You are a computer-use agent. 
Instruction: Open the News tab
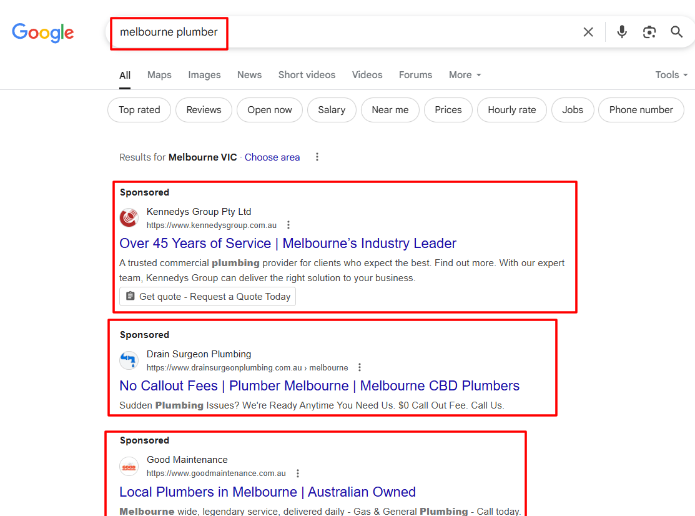(x=250, y=75)
